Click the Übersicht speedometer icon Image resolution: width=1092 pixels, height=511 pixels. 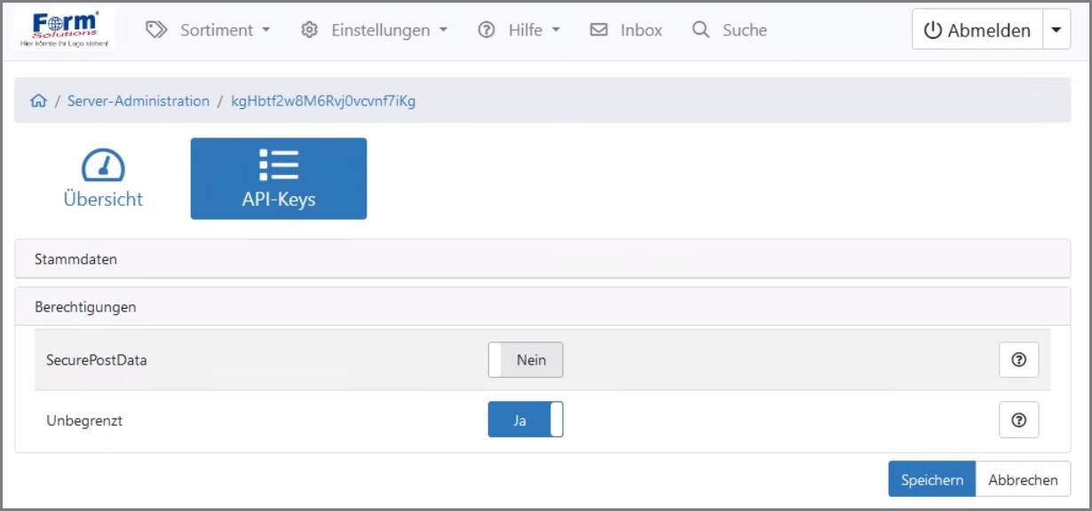click(x=103, y=165)
